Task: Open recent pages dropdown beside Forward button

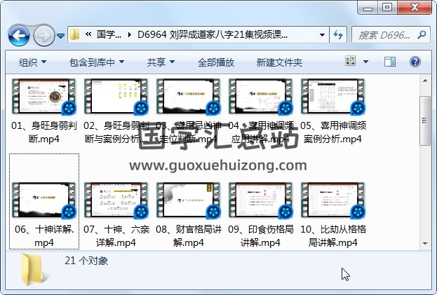Action: point(60,36)
